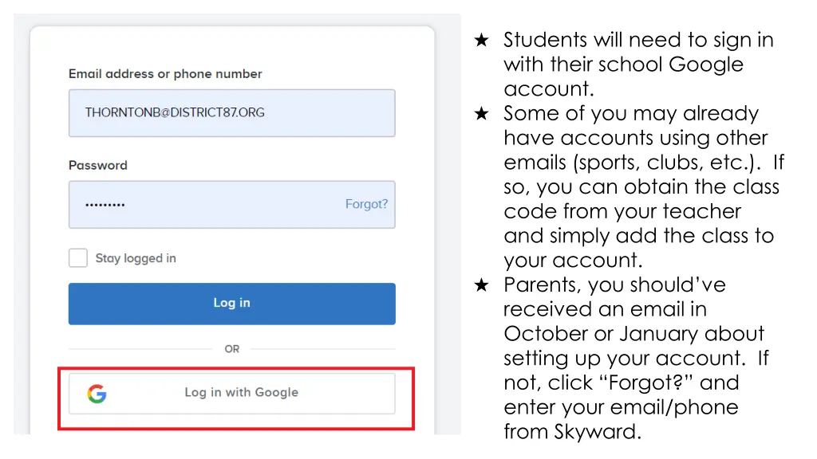
Task: Click the Password field label
Action: point(98,166)
